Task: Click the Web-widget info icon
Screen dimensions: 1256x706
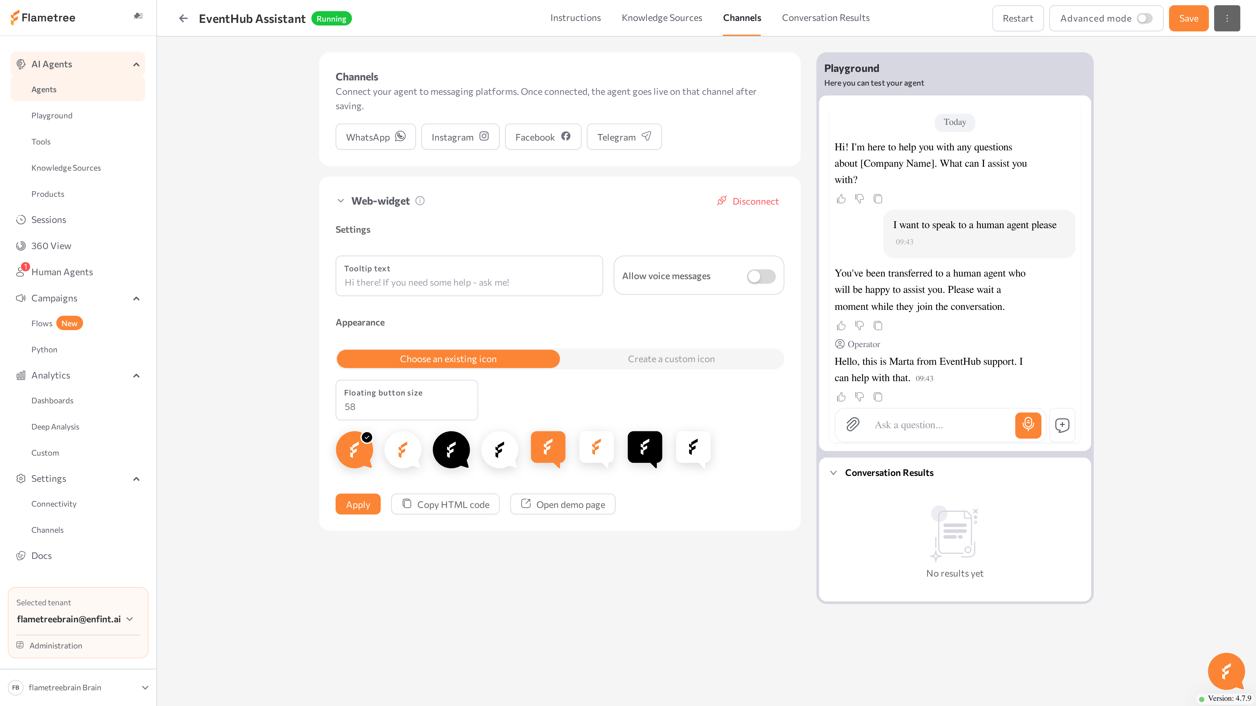Action: 420,201
